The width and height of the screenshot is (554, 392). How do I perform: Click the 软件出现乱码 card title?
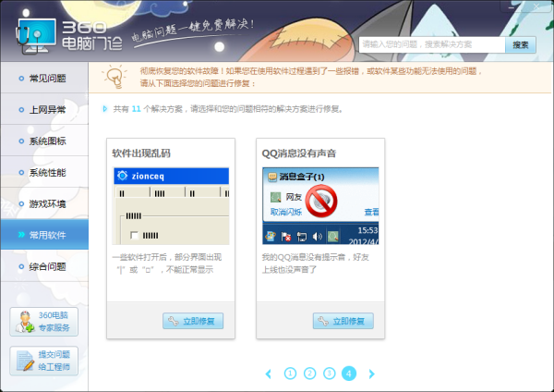(141, 153)
